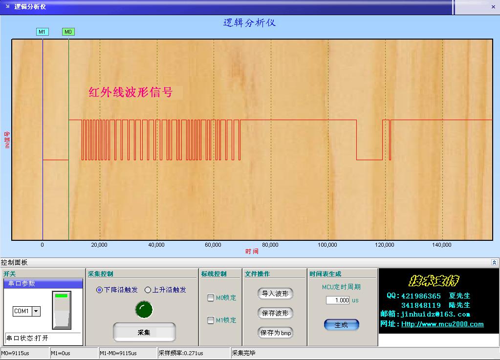Open the www.mcu2000.com link
500x360 pixels.
(x=442, y=324)
